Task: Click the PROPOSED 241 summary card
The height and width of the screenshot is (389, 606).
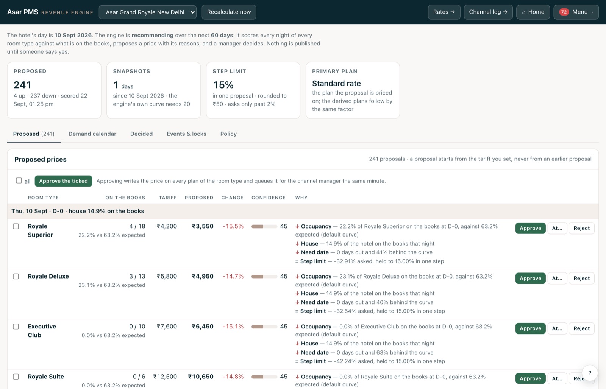Action: point(54,90)
